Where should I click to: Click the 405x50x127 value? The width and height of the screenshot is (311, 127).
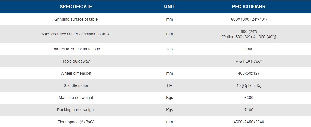tap(249, 73)
